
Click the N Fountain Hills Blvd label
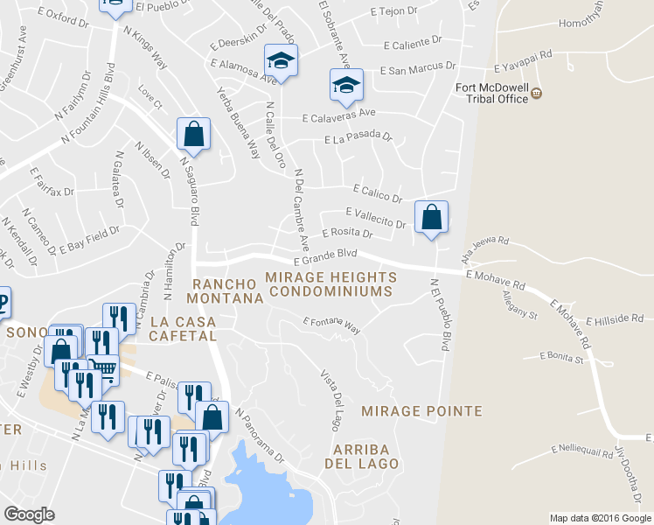[x=88, y=103]
